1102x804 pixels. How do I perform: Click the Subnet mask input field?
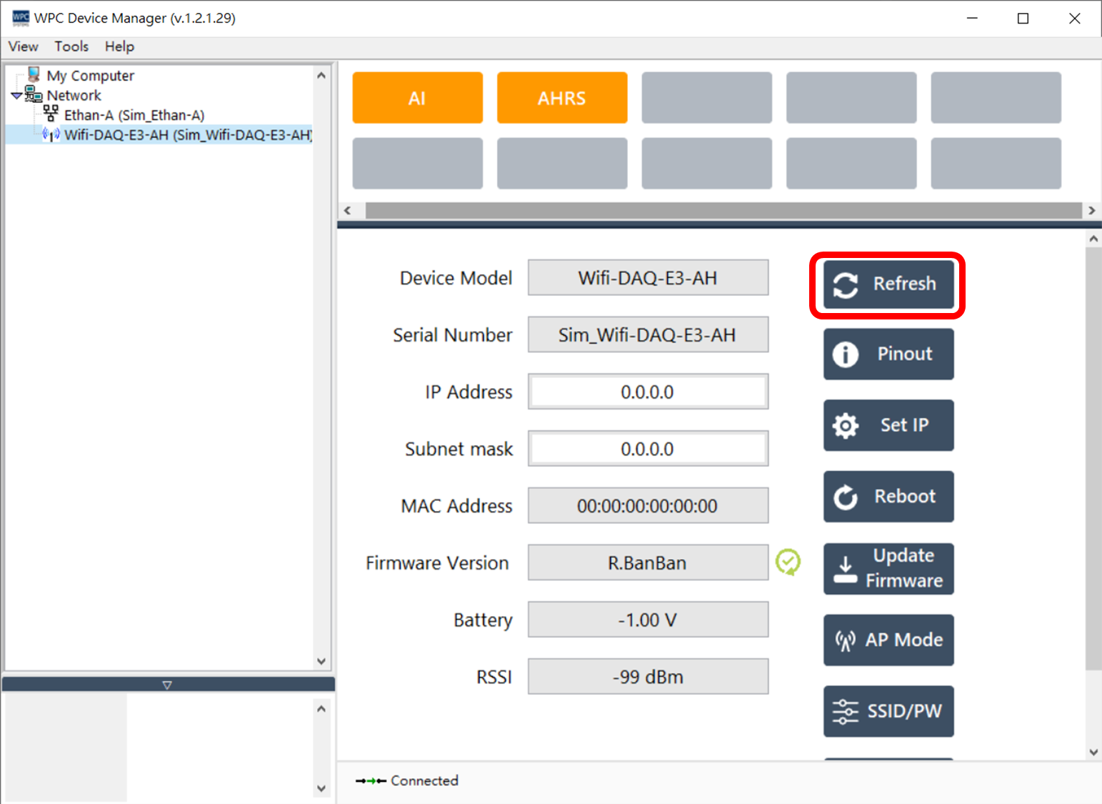coord(647,449)
